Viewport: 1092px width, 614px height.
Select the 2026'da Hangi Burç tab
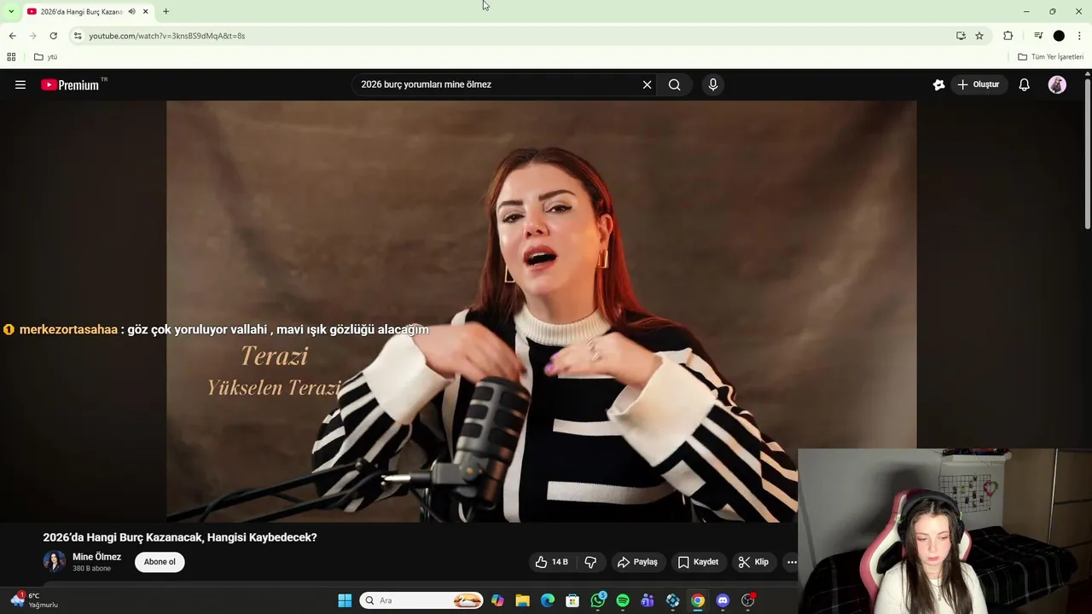click(x=81, y=12)
